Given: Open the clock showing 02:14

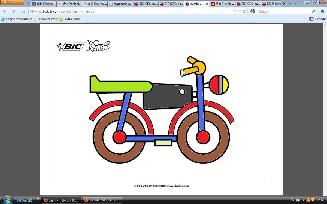Looking at the screenshot, I should (x=320, y=200).
